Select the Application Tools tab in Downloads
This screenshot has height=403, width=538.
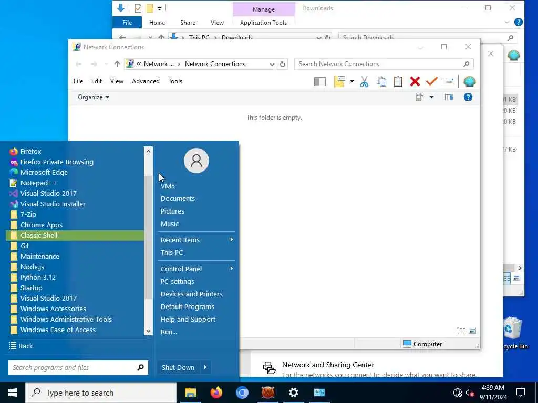coord(263,23)
